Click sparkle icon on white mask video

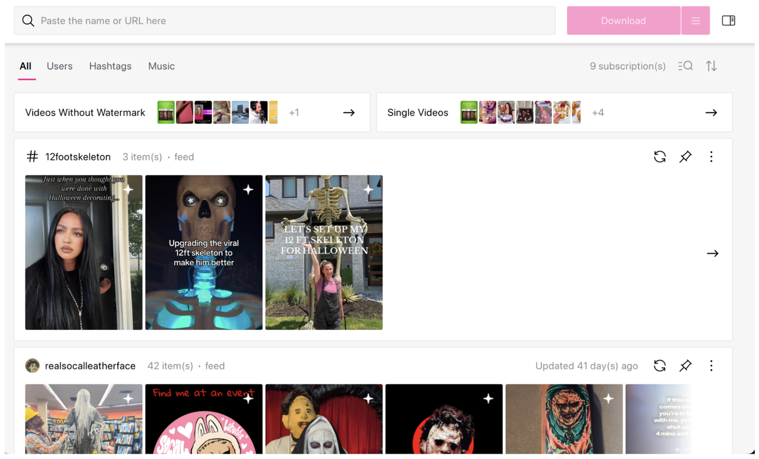point(489,399)
